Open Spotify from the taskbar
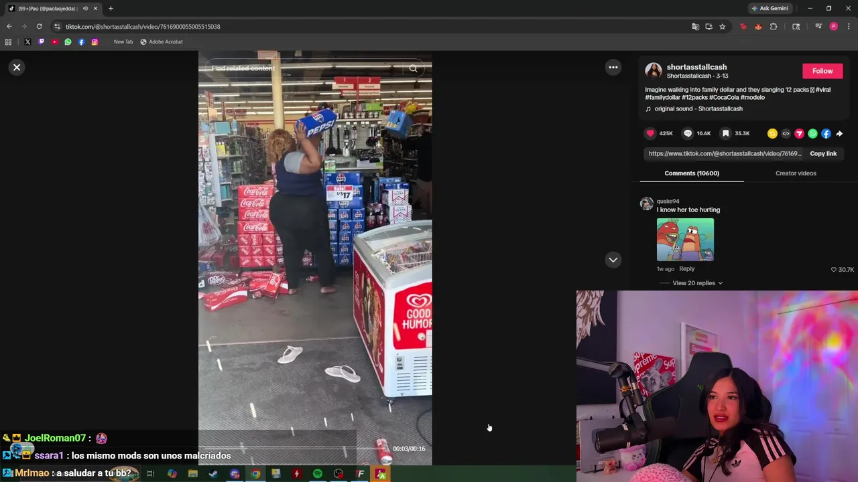 317,474
